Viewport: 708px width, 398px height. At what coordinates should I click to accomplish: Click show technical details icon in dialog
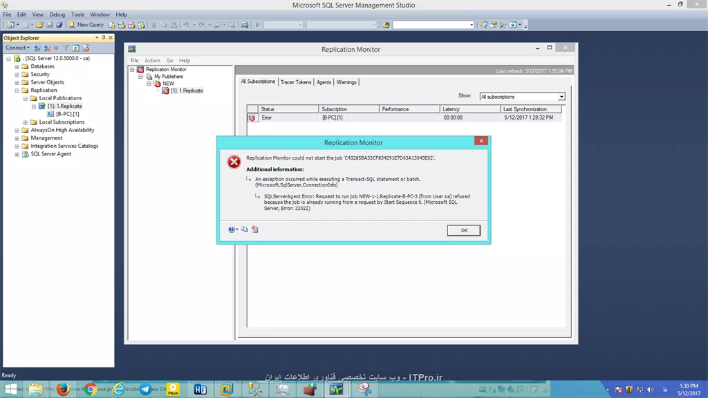[x=255, y=229]
